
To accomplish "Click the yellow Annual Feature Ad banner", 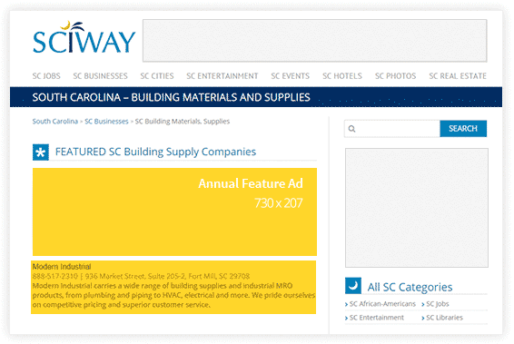I will pyautogui.click(x=174, y=212).
